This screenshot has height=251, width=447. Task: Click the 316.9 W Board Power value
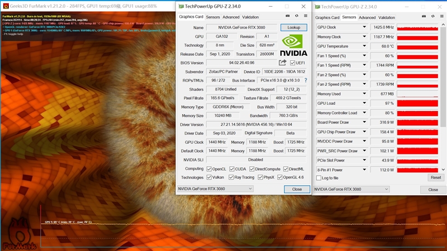[383, 122]
